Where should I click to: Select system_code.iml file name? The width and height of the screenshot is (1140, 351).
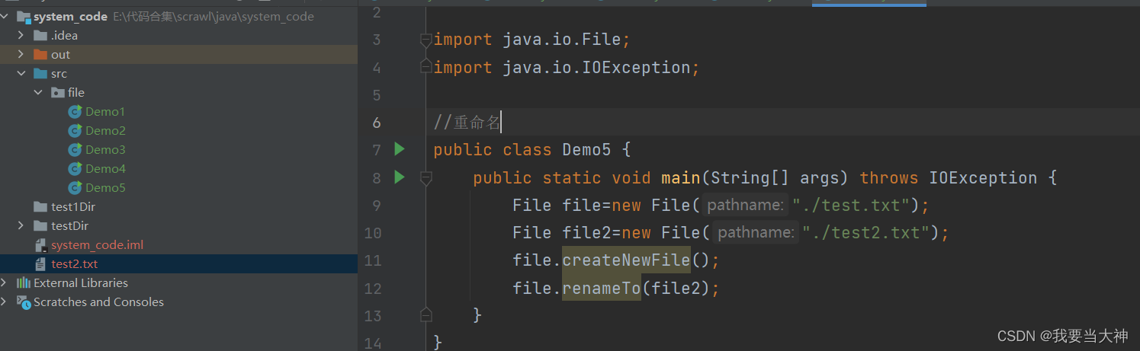pos(98,244)
